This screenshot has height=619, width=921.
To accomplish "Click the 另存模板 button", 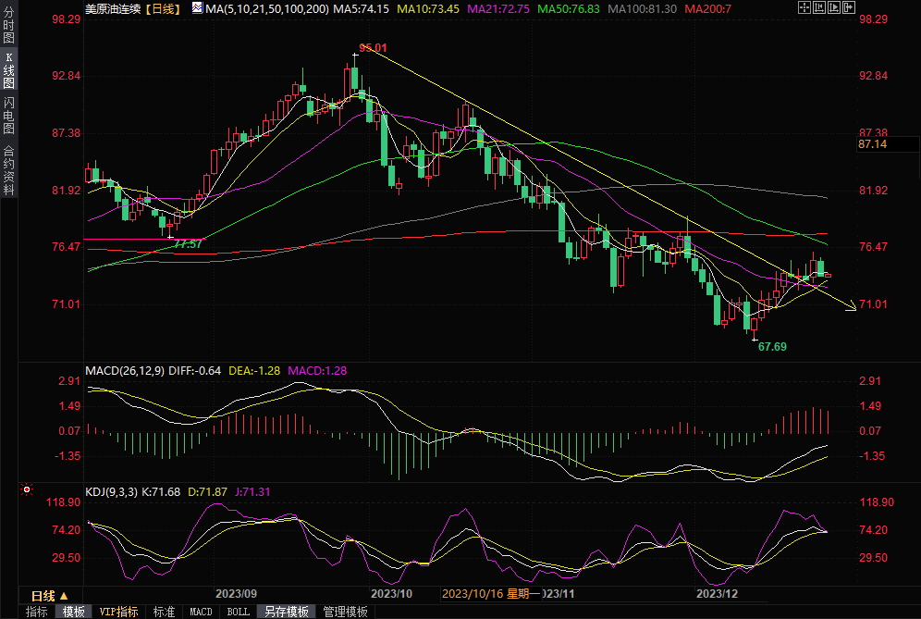I will click(286, 612).
